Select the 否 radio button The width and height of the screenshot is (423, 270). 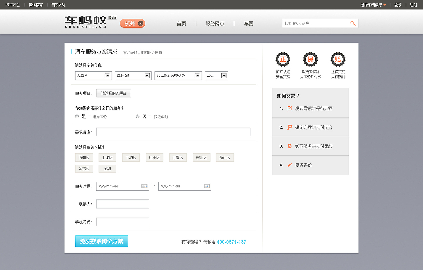pos(137,116)
